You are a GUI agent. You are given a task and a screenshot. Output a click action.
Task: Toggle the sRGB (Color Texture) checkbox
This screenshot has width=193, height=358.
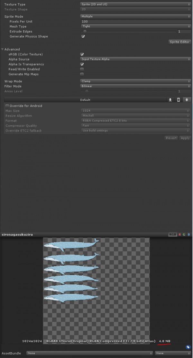[x=82, y=54]
